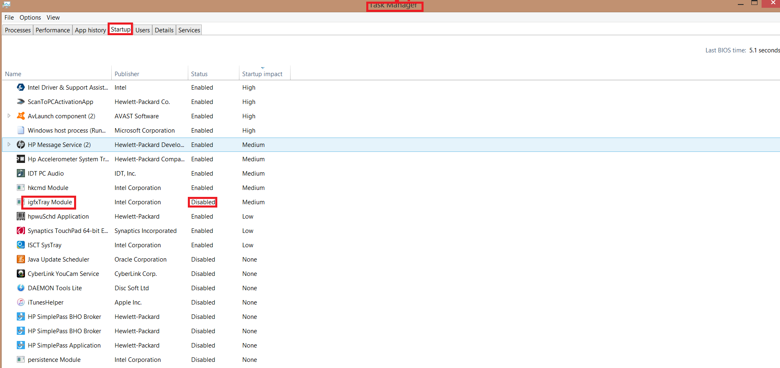Select the IDT PC Audio entry name
The image size is (780, 368).
point(46,174)
